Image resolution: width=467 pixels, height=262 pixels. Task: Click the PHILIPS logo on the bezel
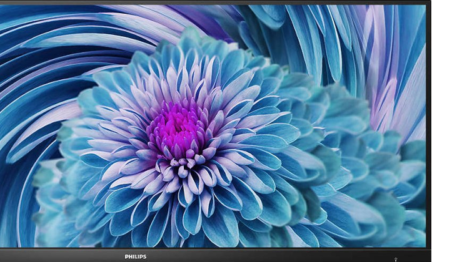136,256
